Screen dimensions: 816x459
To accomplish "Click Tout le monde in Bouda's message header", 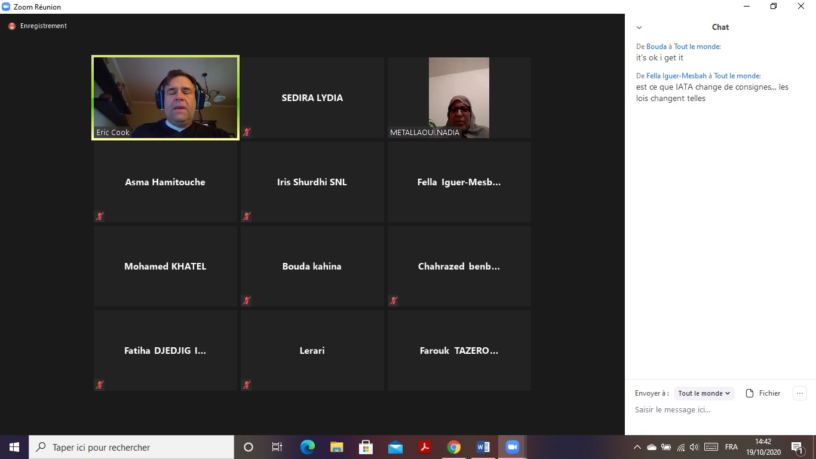I will coord(697,47).
